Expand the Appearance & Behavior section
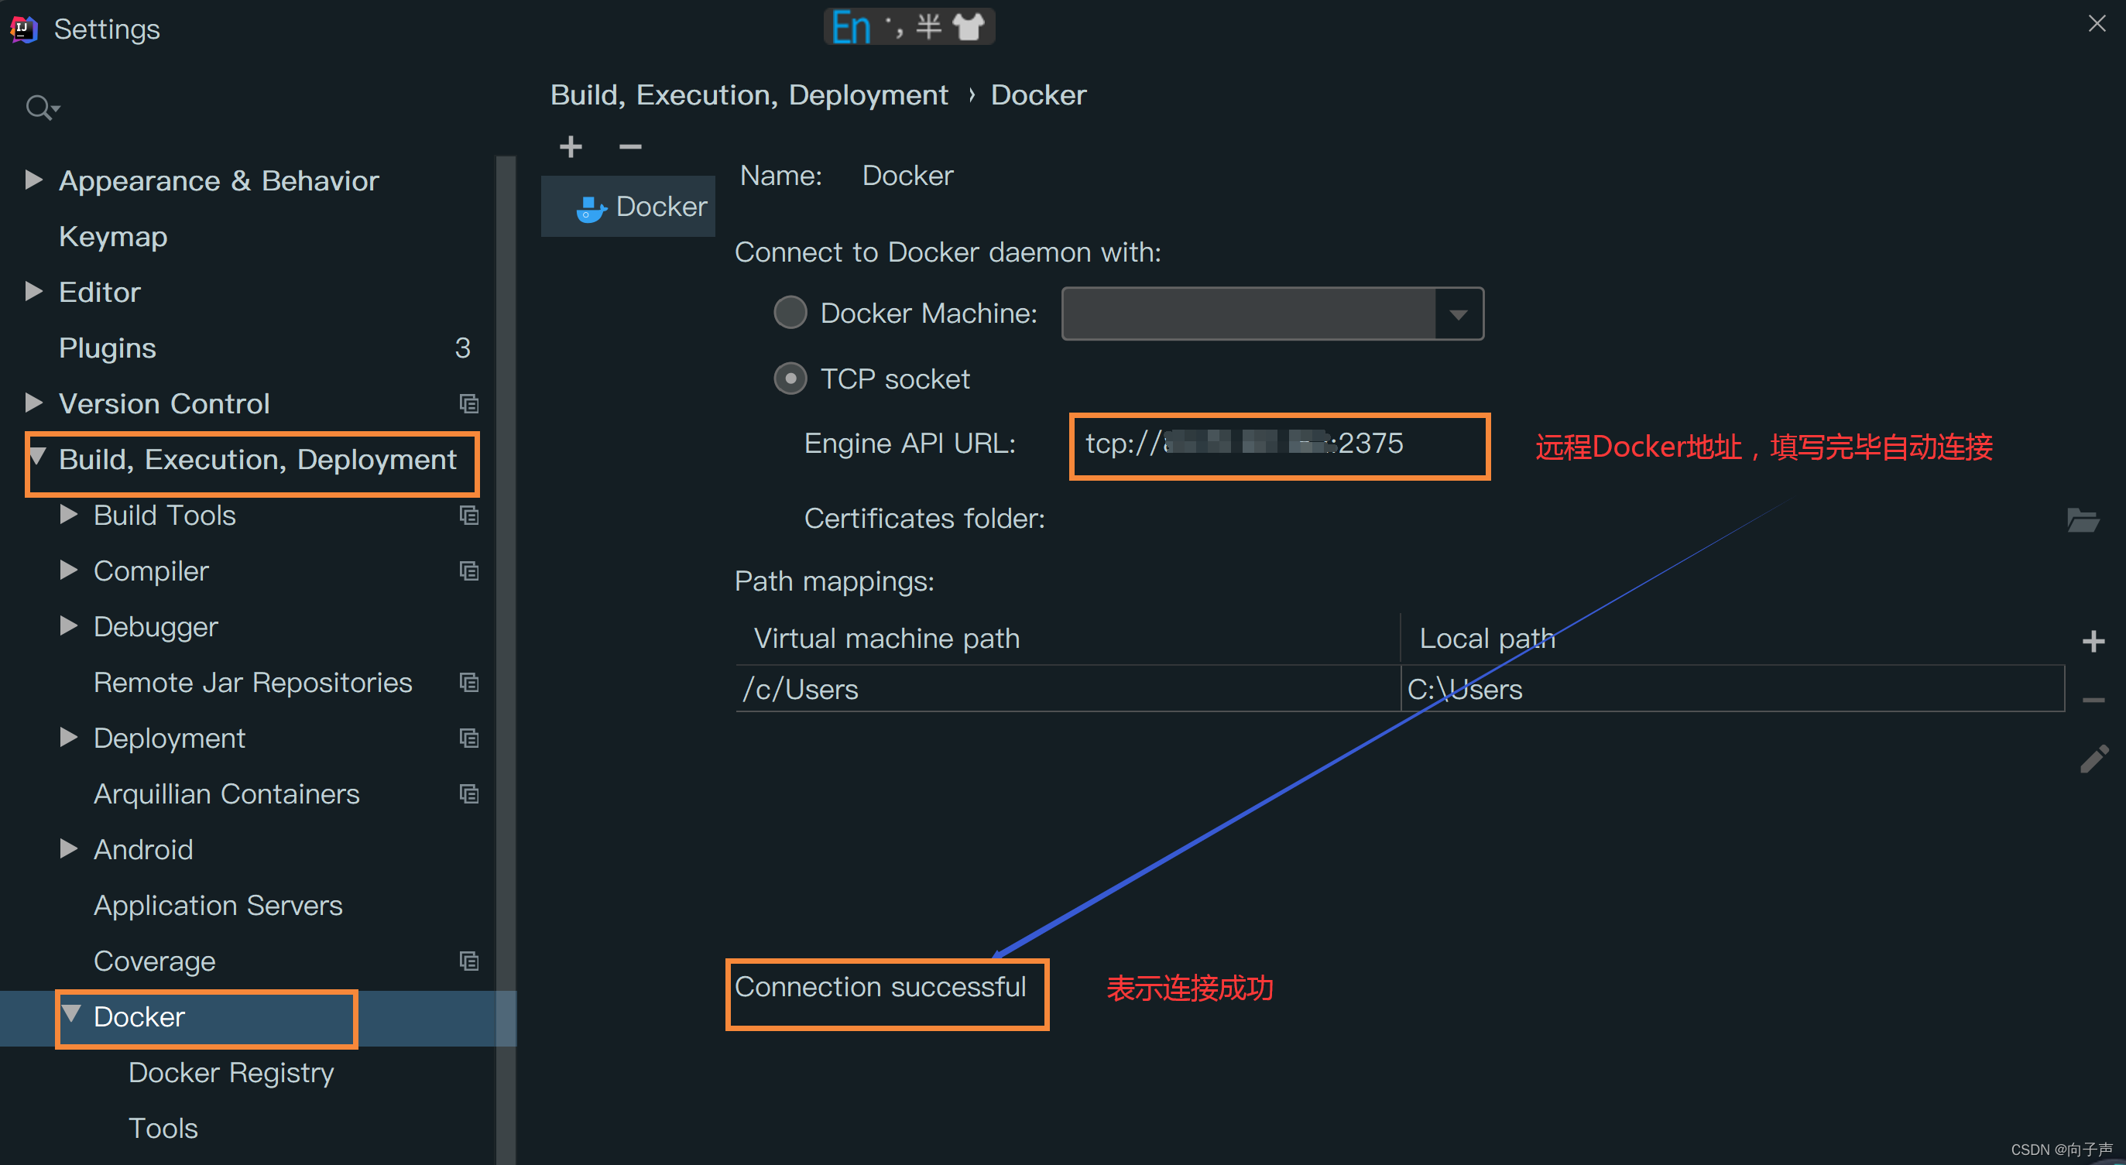The width and height of the screenshot is (2126, 1165). pyautogui.click(x=34, y=180)
